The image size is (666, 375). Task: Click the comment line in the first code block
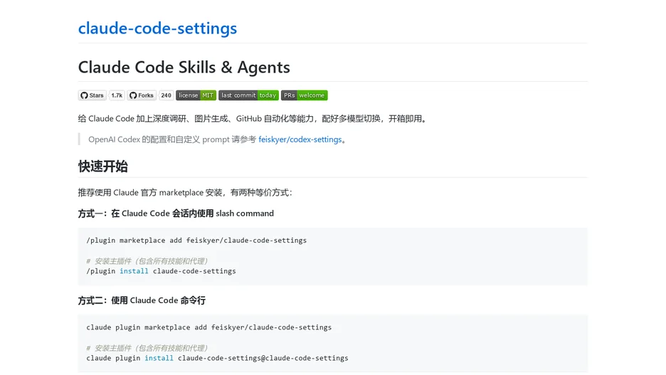click(x=147, y=260)
